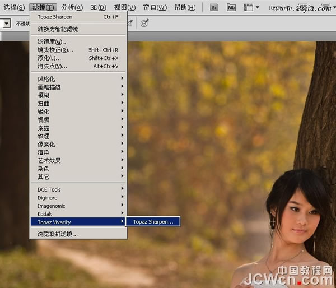Expand the Digimarc plugin submenu
This screenshot has height=288, width=336.
pos(78,197)
